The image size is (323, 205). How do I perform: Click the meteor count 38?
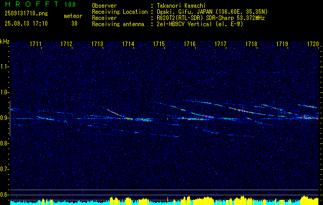(x=74, y=24)
